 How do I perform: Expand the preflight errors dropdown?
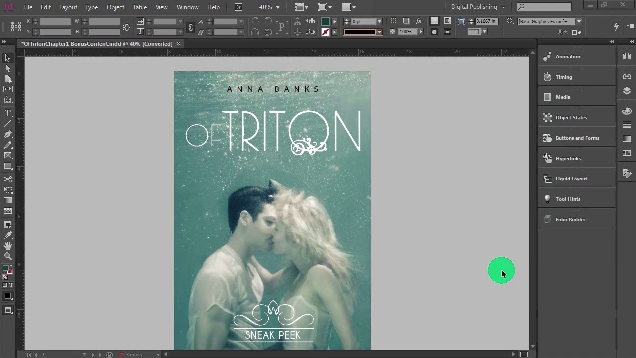click(159, 355)
